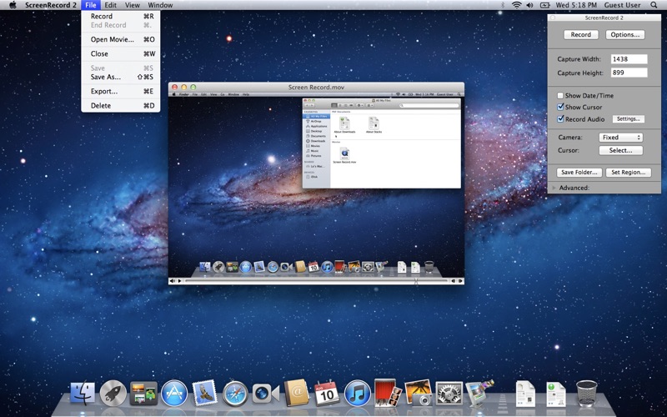Choose Delete from File menu

(x=121, y=106)
